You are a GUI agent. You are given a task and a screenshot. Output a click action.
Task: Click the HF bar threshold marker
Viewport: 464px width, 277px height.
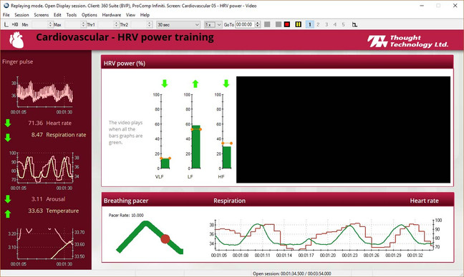pos(227,143)
